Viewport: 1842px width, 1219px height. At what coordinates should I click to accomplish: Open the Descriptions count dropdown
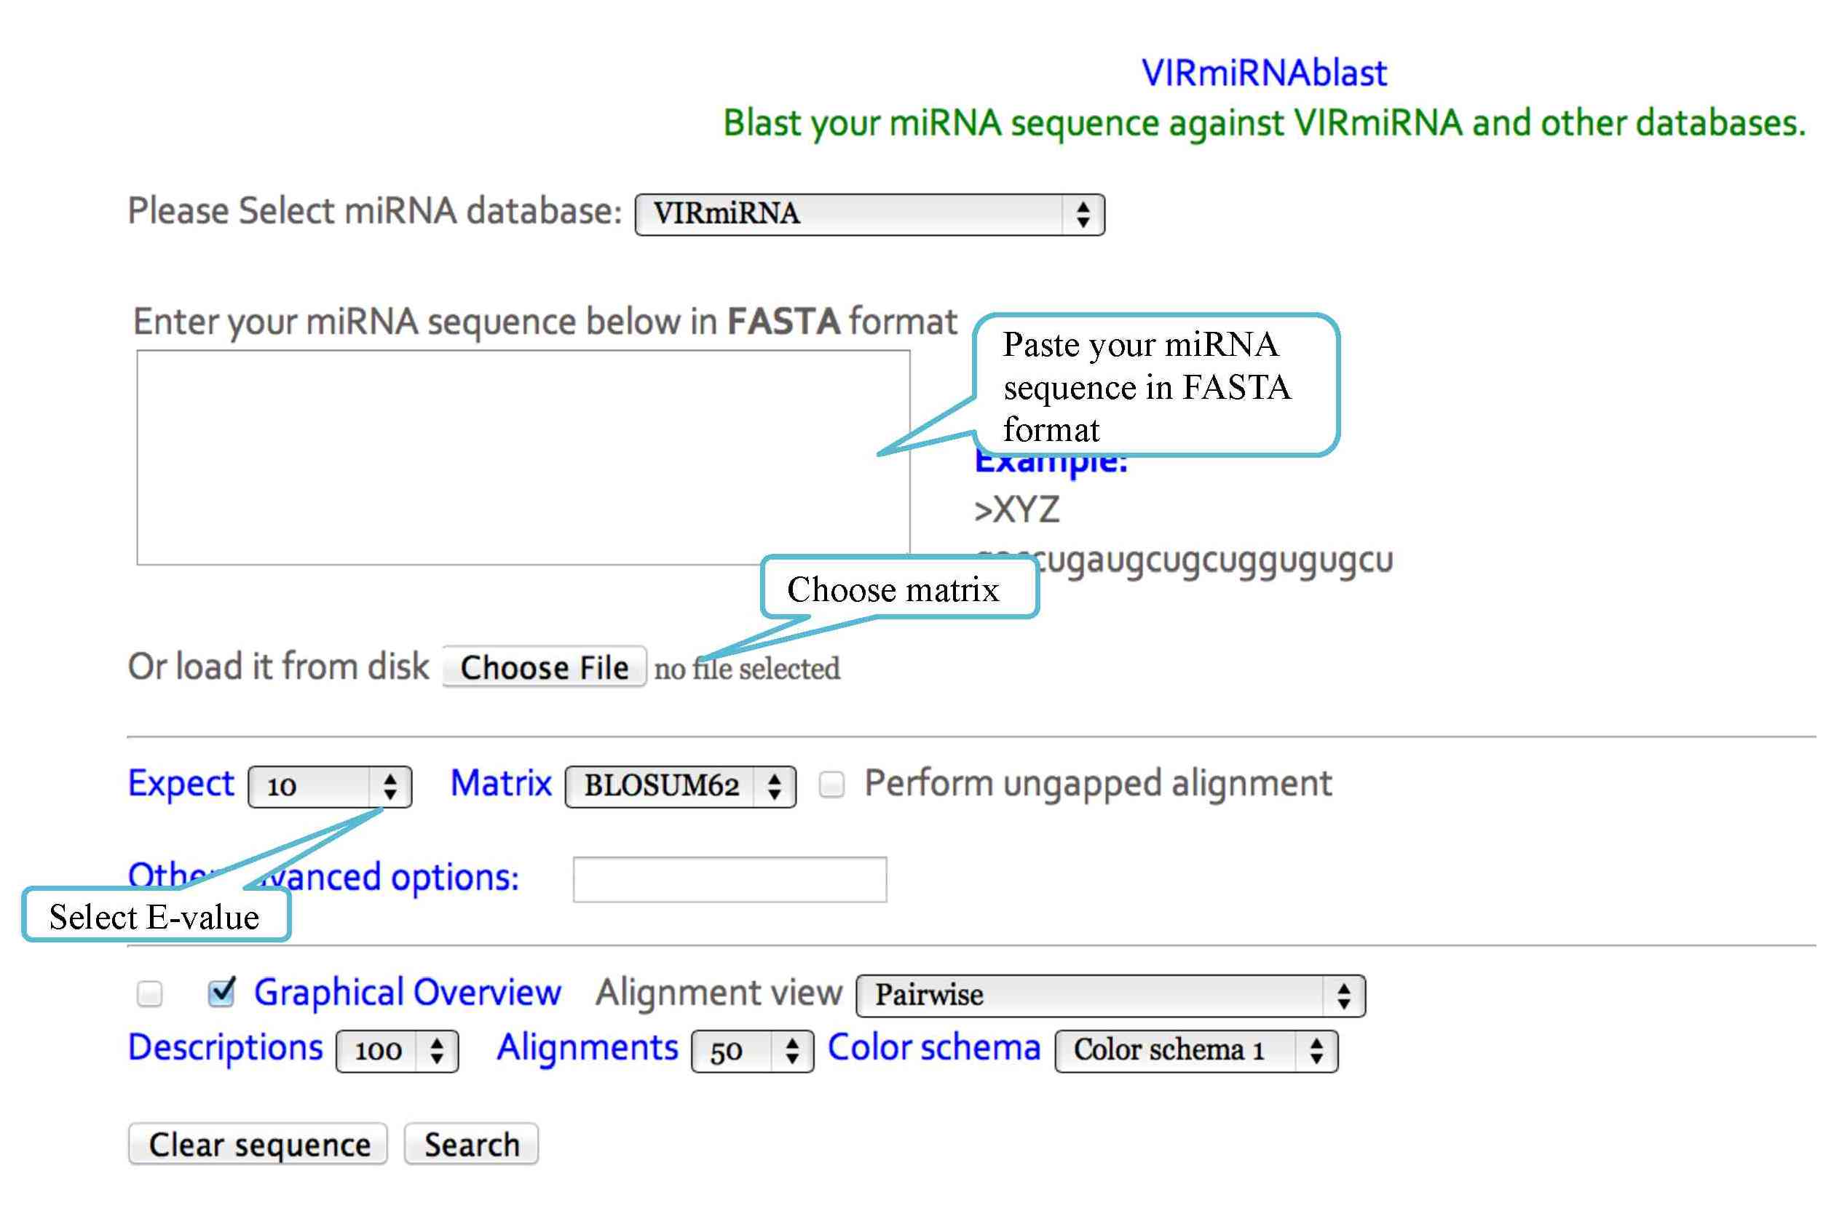click(x=397, y=1051)
